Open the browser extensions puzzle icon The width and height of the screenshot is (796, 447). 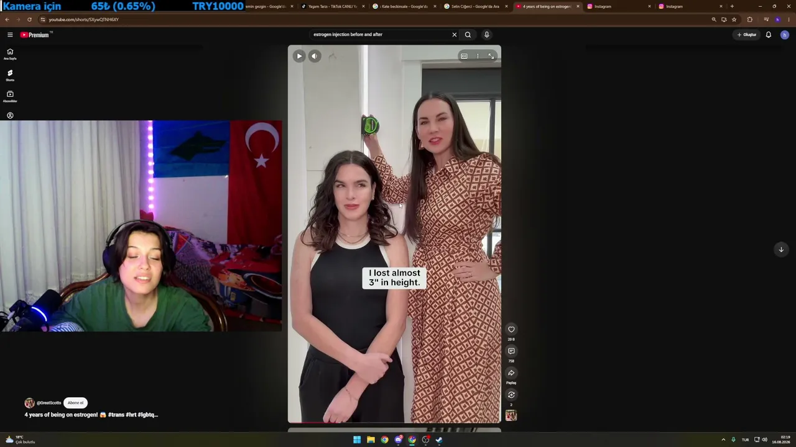749,19
